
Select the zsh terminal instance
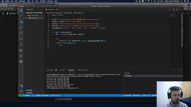click(x=153, y=73)
